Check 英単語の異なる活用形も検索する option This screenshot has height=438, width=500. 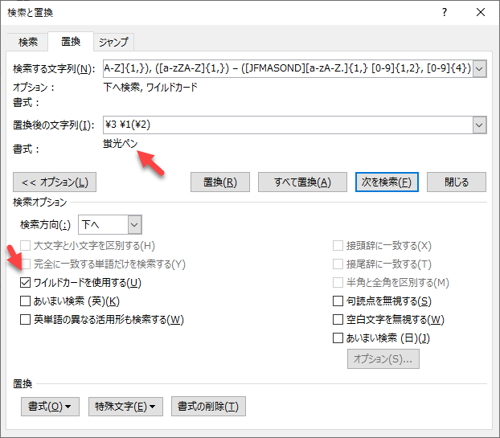coord(26,320)
